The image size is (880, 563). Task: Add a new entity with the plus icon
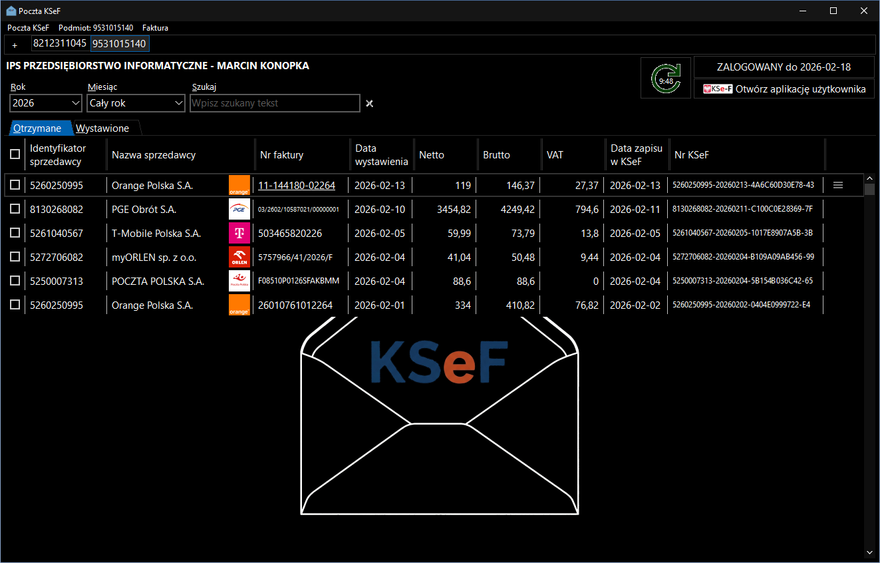point(15,45)
